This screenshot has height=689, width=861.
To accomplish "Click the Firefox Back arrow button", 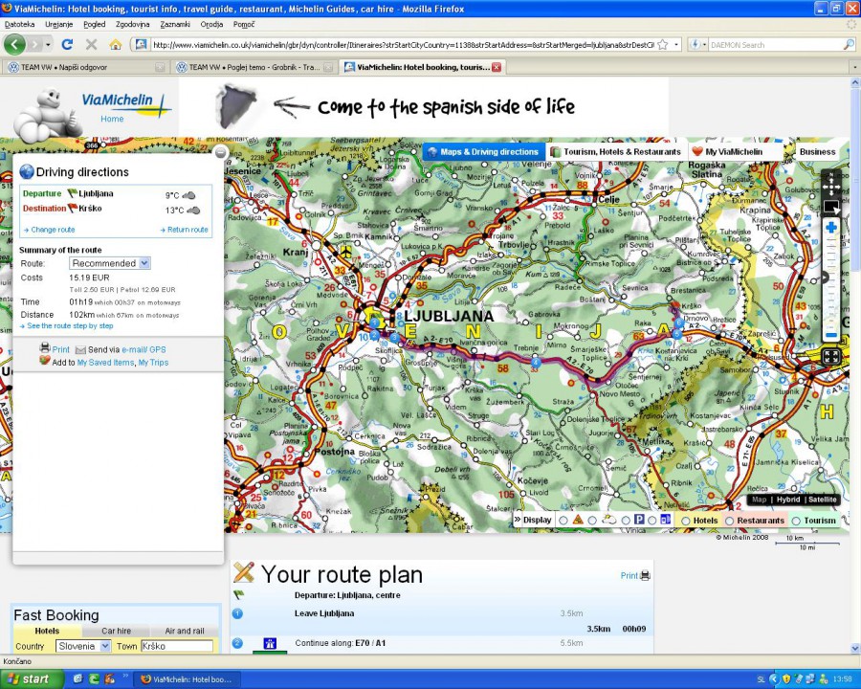I will coord(14,45).
